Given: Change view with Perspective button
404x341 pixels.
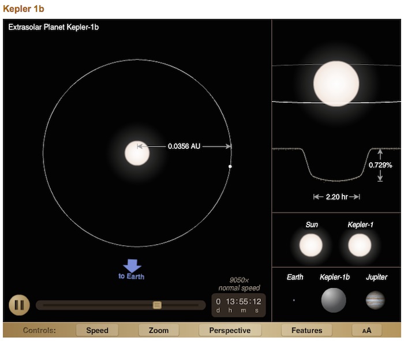Looking at the screenshot, I should pos(230,331).
